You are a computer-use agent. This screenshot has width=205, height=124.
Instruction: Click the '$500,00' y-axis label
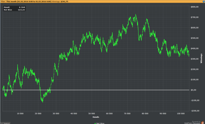195,38
